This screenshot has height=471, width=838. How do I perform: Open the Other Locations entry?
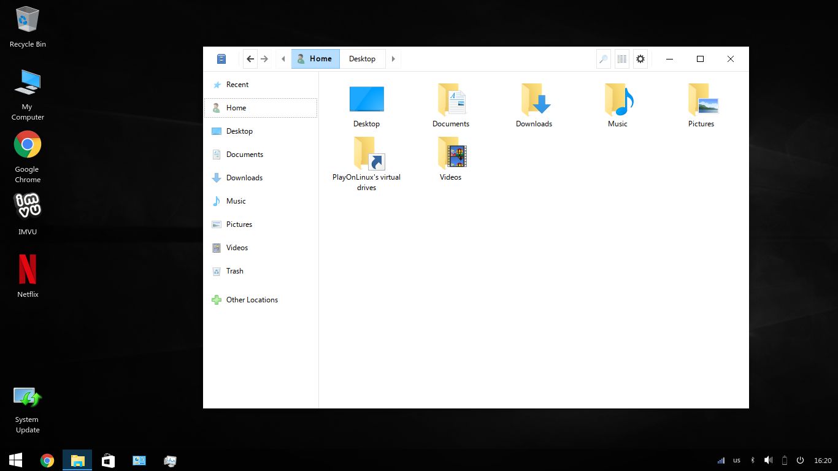pyautogui.click(x=252, y=300)
